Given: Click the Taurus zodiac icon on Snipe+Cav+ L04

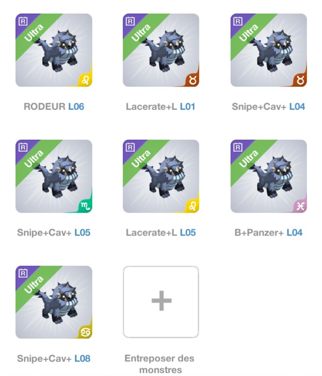Looking at the screenshot, I should (x=301, y=80).
